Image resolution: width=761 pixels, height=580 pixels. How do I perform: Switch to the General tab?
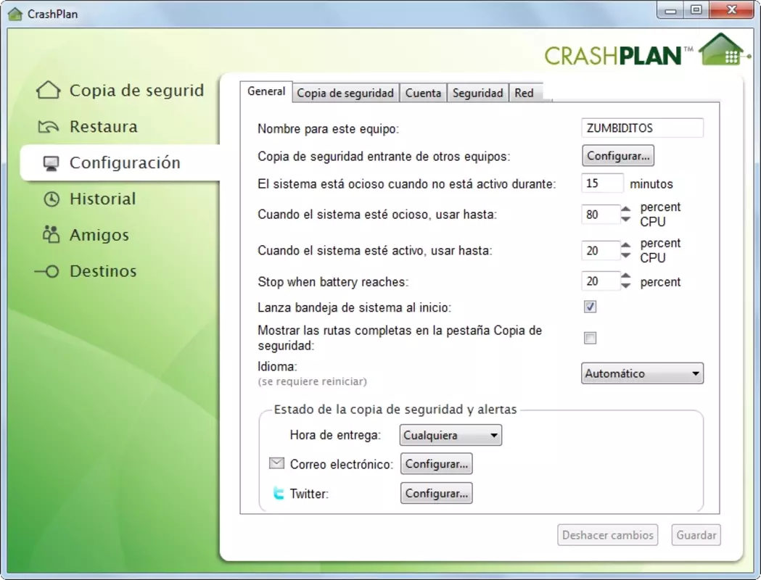click(x=266, y=91)
